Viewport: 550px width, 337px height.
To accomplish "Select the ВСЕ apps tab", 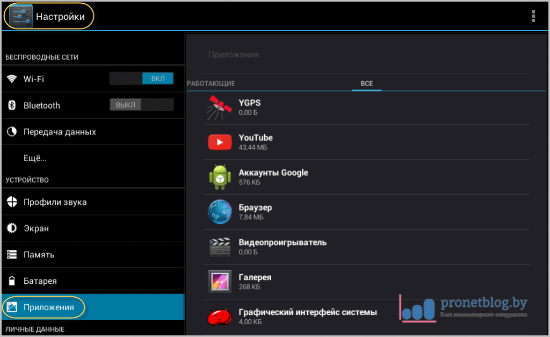I will click(x=367, y=84).
